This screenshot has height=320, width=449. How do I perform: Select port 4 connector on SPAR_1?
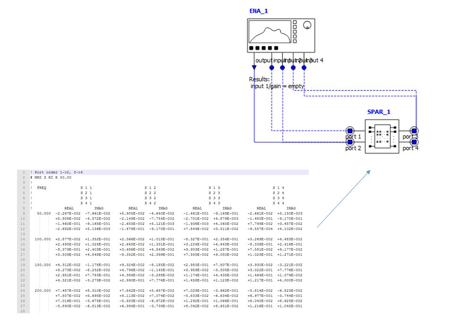[x=414, y=141]
